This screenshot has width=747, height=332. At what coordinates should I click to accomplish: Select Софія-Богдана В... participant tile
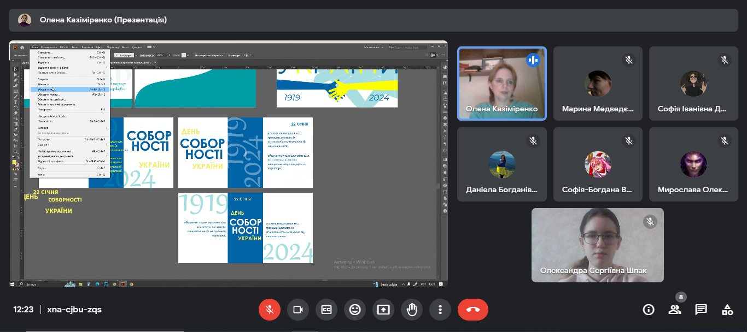tap(598, 164)
